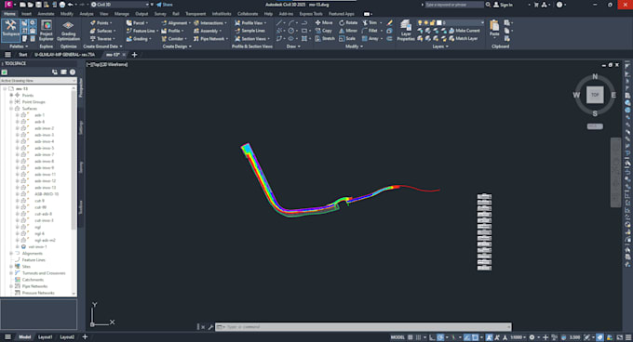Select the Move tool

click(324, 22)
